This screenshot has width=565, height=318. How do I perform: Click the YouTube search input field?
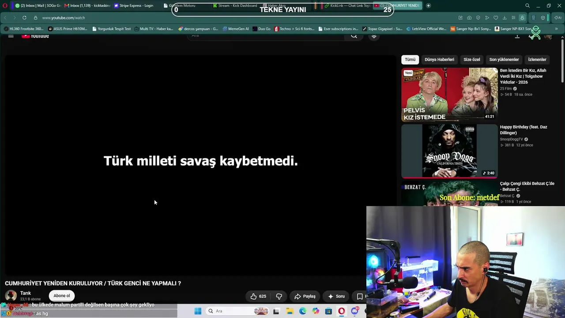tap(266, 36)
